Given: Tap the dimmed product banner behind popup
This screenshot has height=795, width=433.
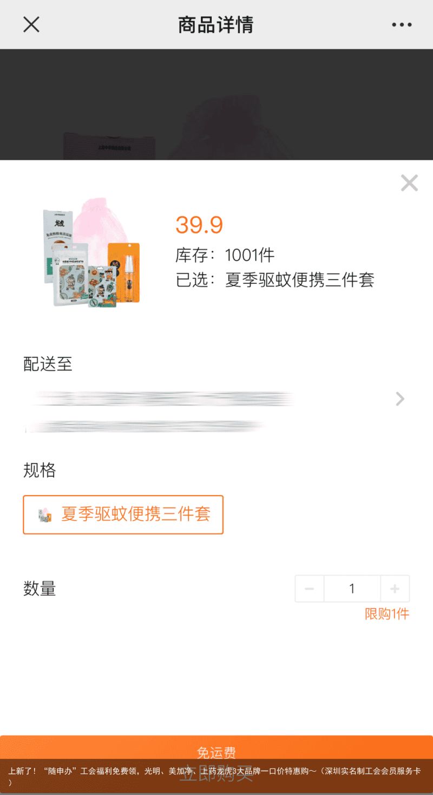Looking at the screenshot, I should click(216, 105).
